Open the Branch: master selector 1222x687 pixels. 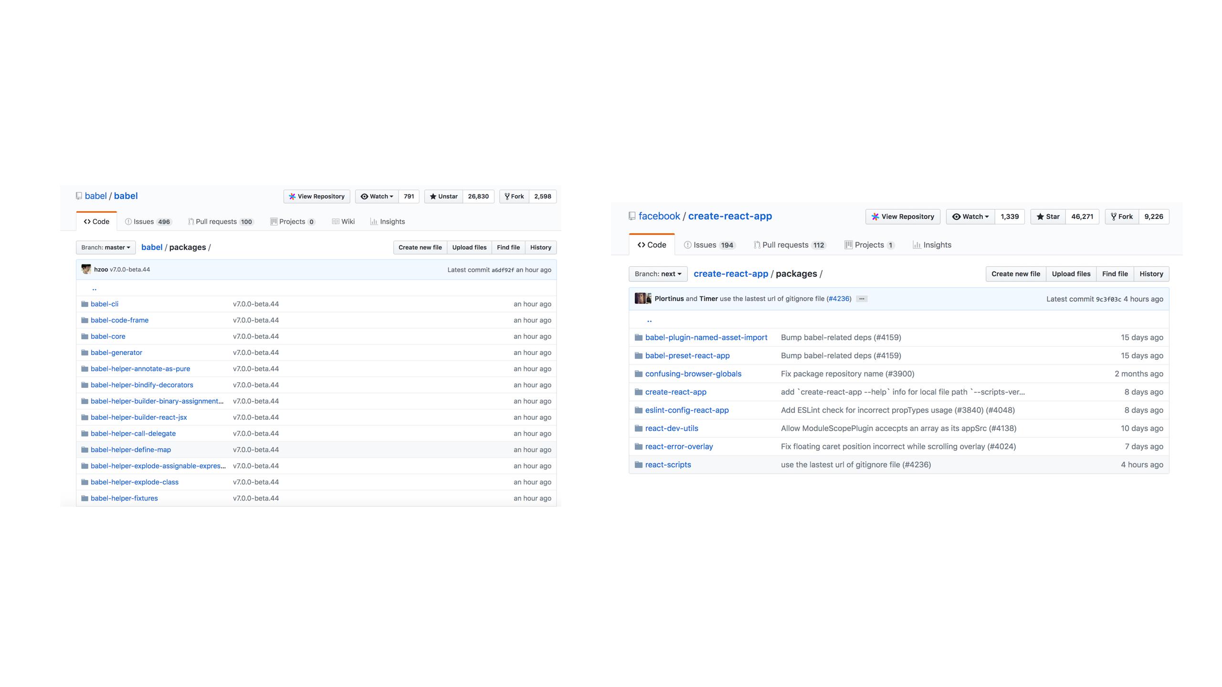click(105, 248)
